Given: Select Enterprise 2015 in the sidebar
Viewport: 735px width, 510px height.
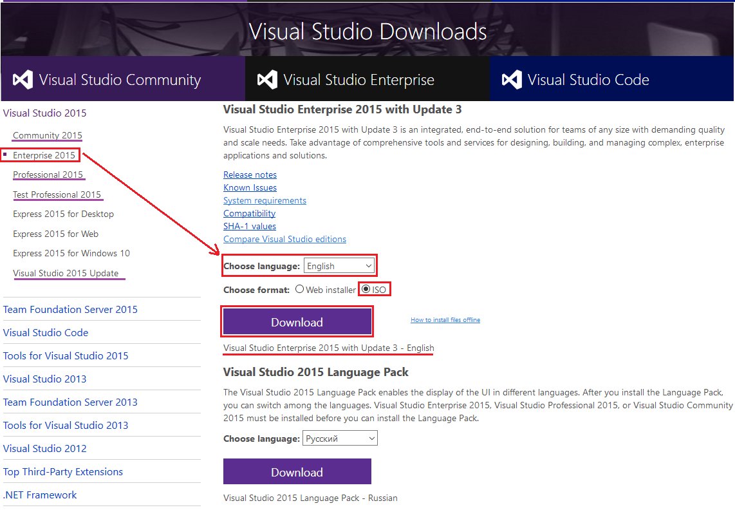Looking at the screenshot, I should point(44,155).
